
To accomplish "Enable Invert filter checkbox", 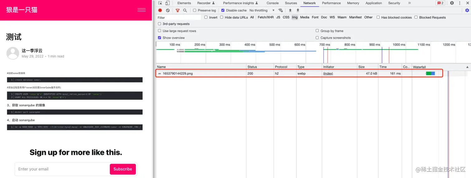I will 206,17.
